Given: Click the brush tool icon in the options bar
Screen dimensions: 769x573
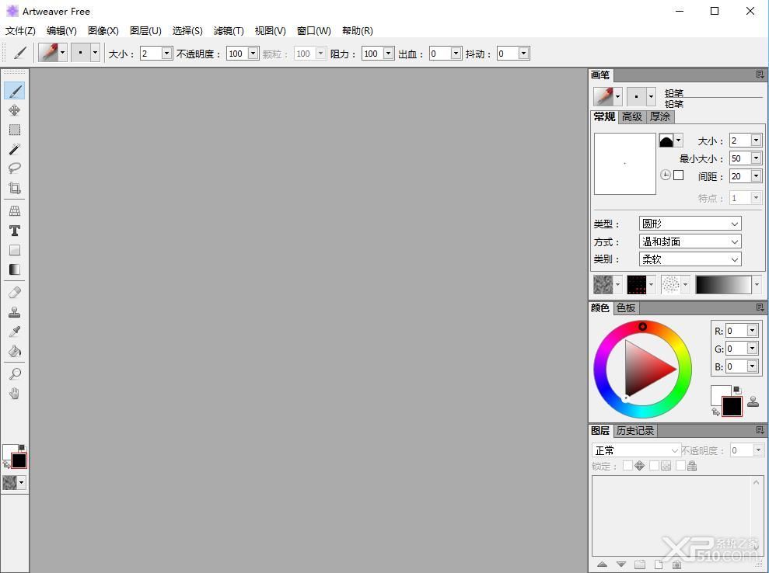Looking at the screenshot, I should click(x=19, y=53).
